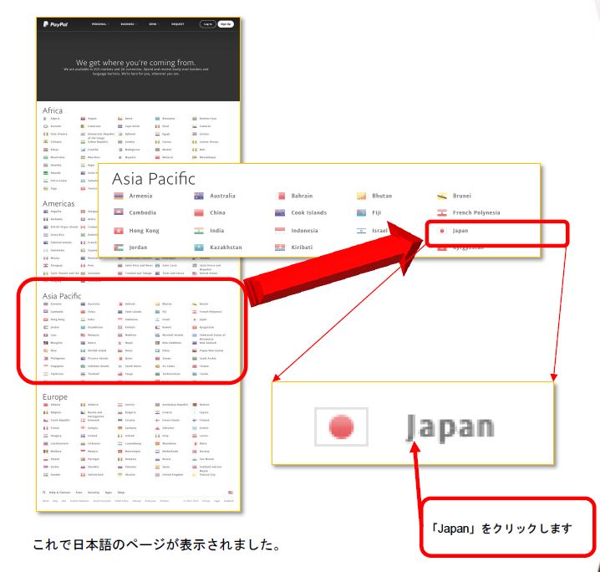Open the Shop footer link
Screen dimensions: 600x572
pos(121,493)
